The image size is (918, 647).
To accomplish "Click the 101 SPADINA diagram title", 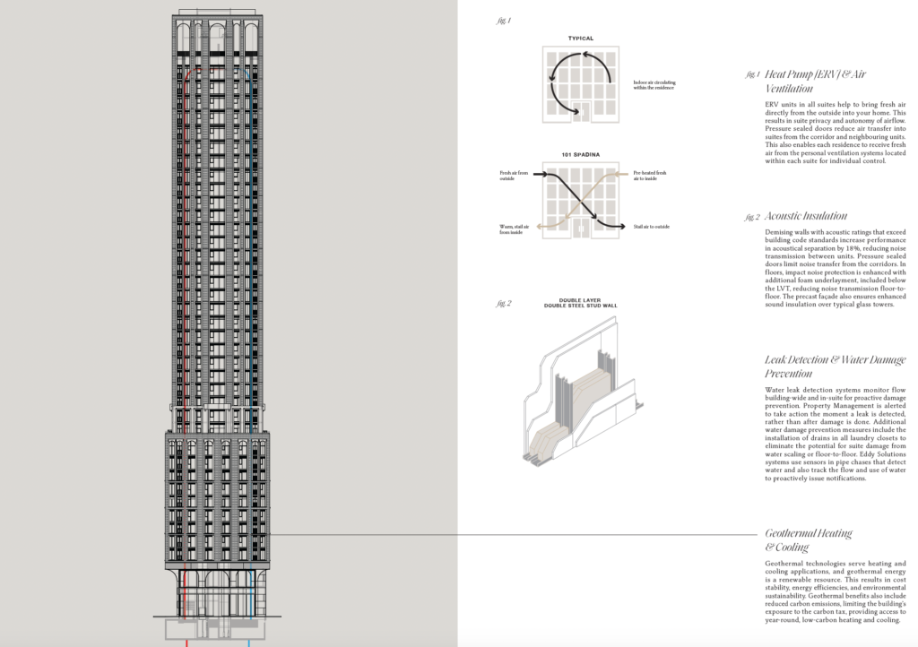I will point(580,155).
